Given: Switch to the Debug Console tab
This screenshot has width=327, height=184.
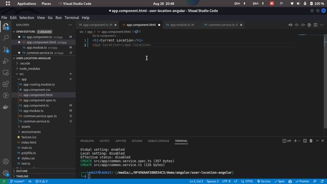Looking at the screenshot, I should point(158,141).
